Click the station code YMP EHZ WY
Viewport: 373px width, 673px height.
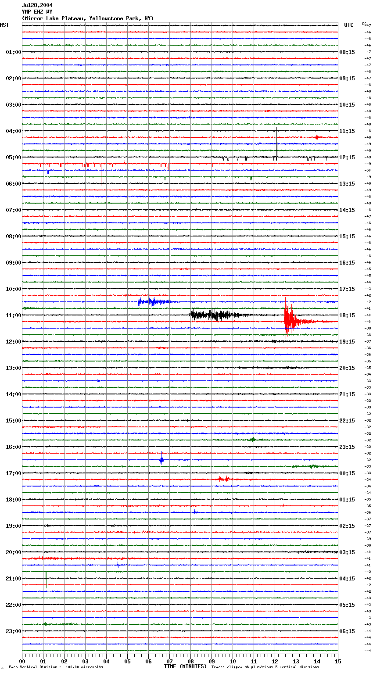click(x=37, y=12)
